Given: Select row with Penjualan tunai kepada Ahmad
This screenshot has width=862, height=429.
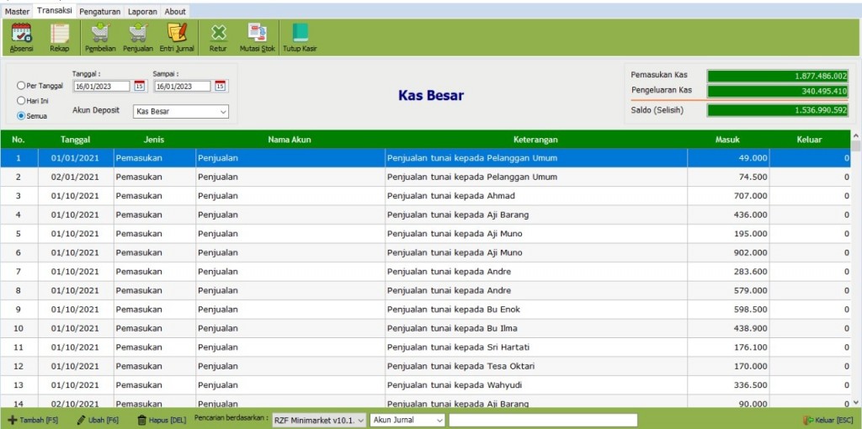Looking at the screenshot, I should click(425, 196).
